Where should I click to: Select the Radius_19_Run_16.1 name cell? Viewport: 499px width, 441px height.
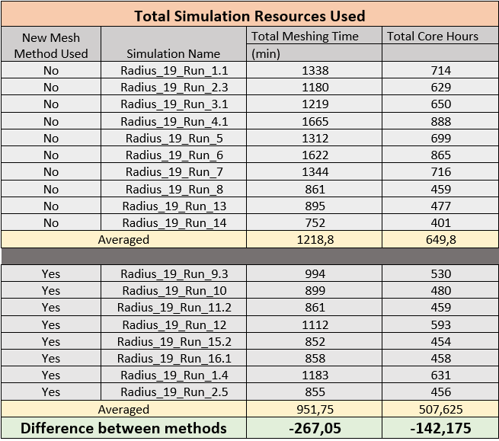point(174,358)
